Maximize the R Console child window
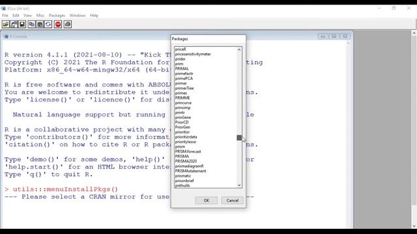Viewport: 417px width, 234px height. click(x=334, y=36)
